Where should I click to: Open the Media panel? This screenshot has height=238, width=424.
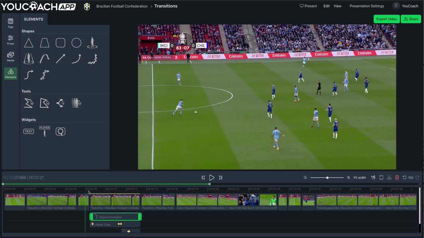(10, 56)
